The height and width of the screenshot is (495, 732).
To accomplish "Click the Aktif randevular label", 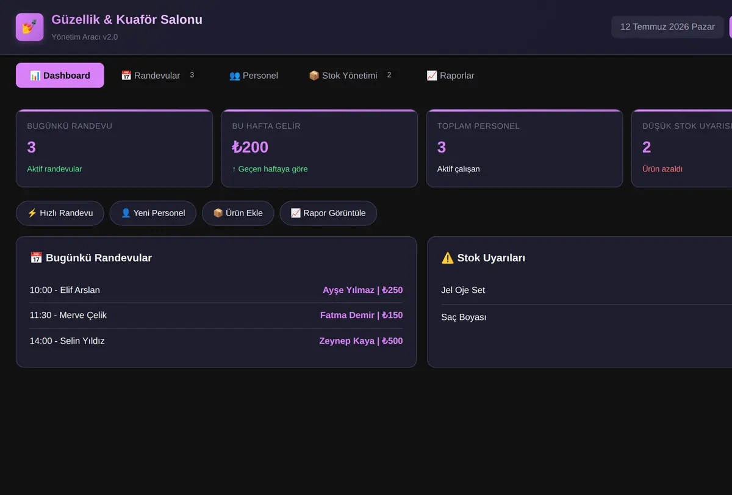I will [54, 168].
